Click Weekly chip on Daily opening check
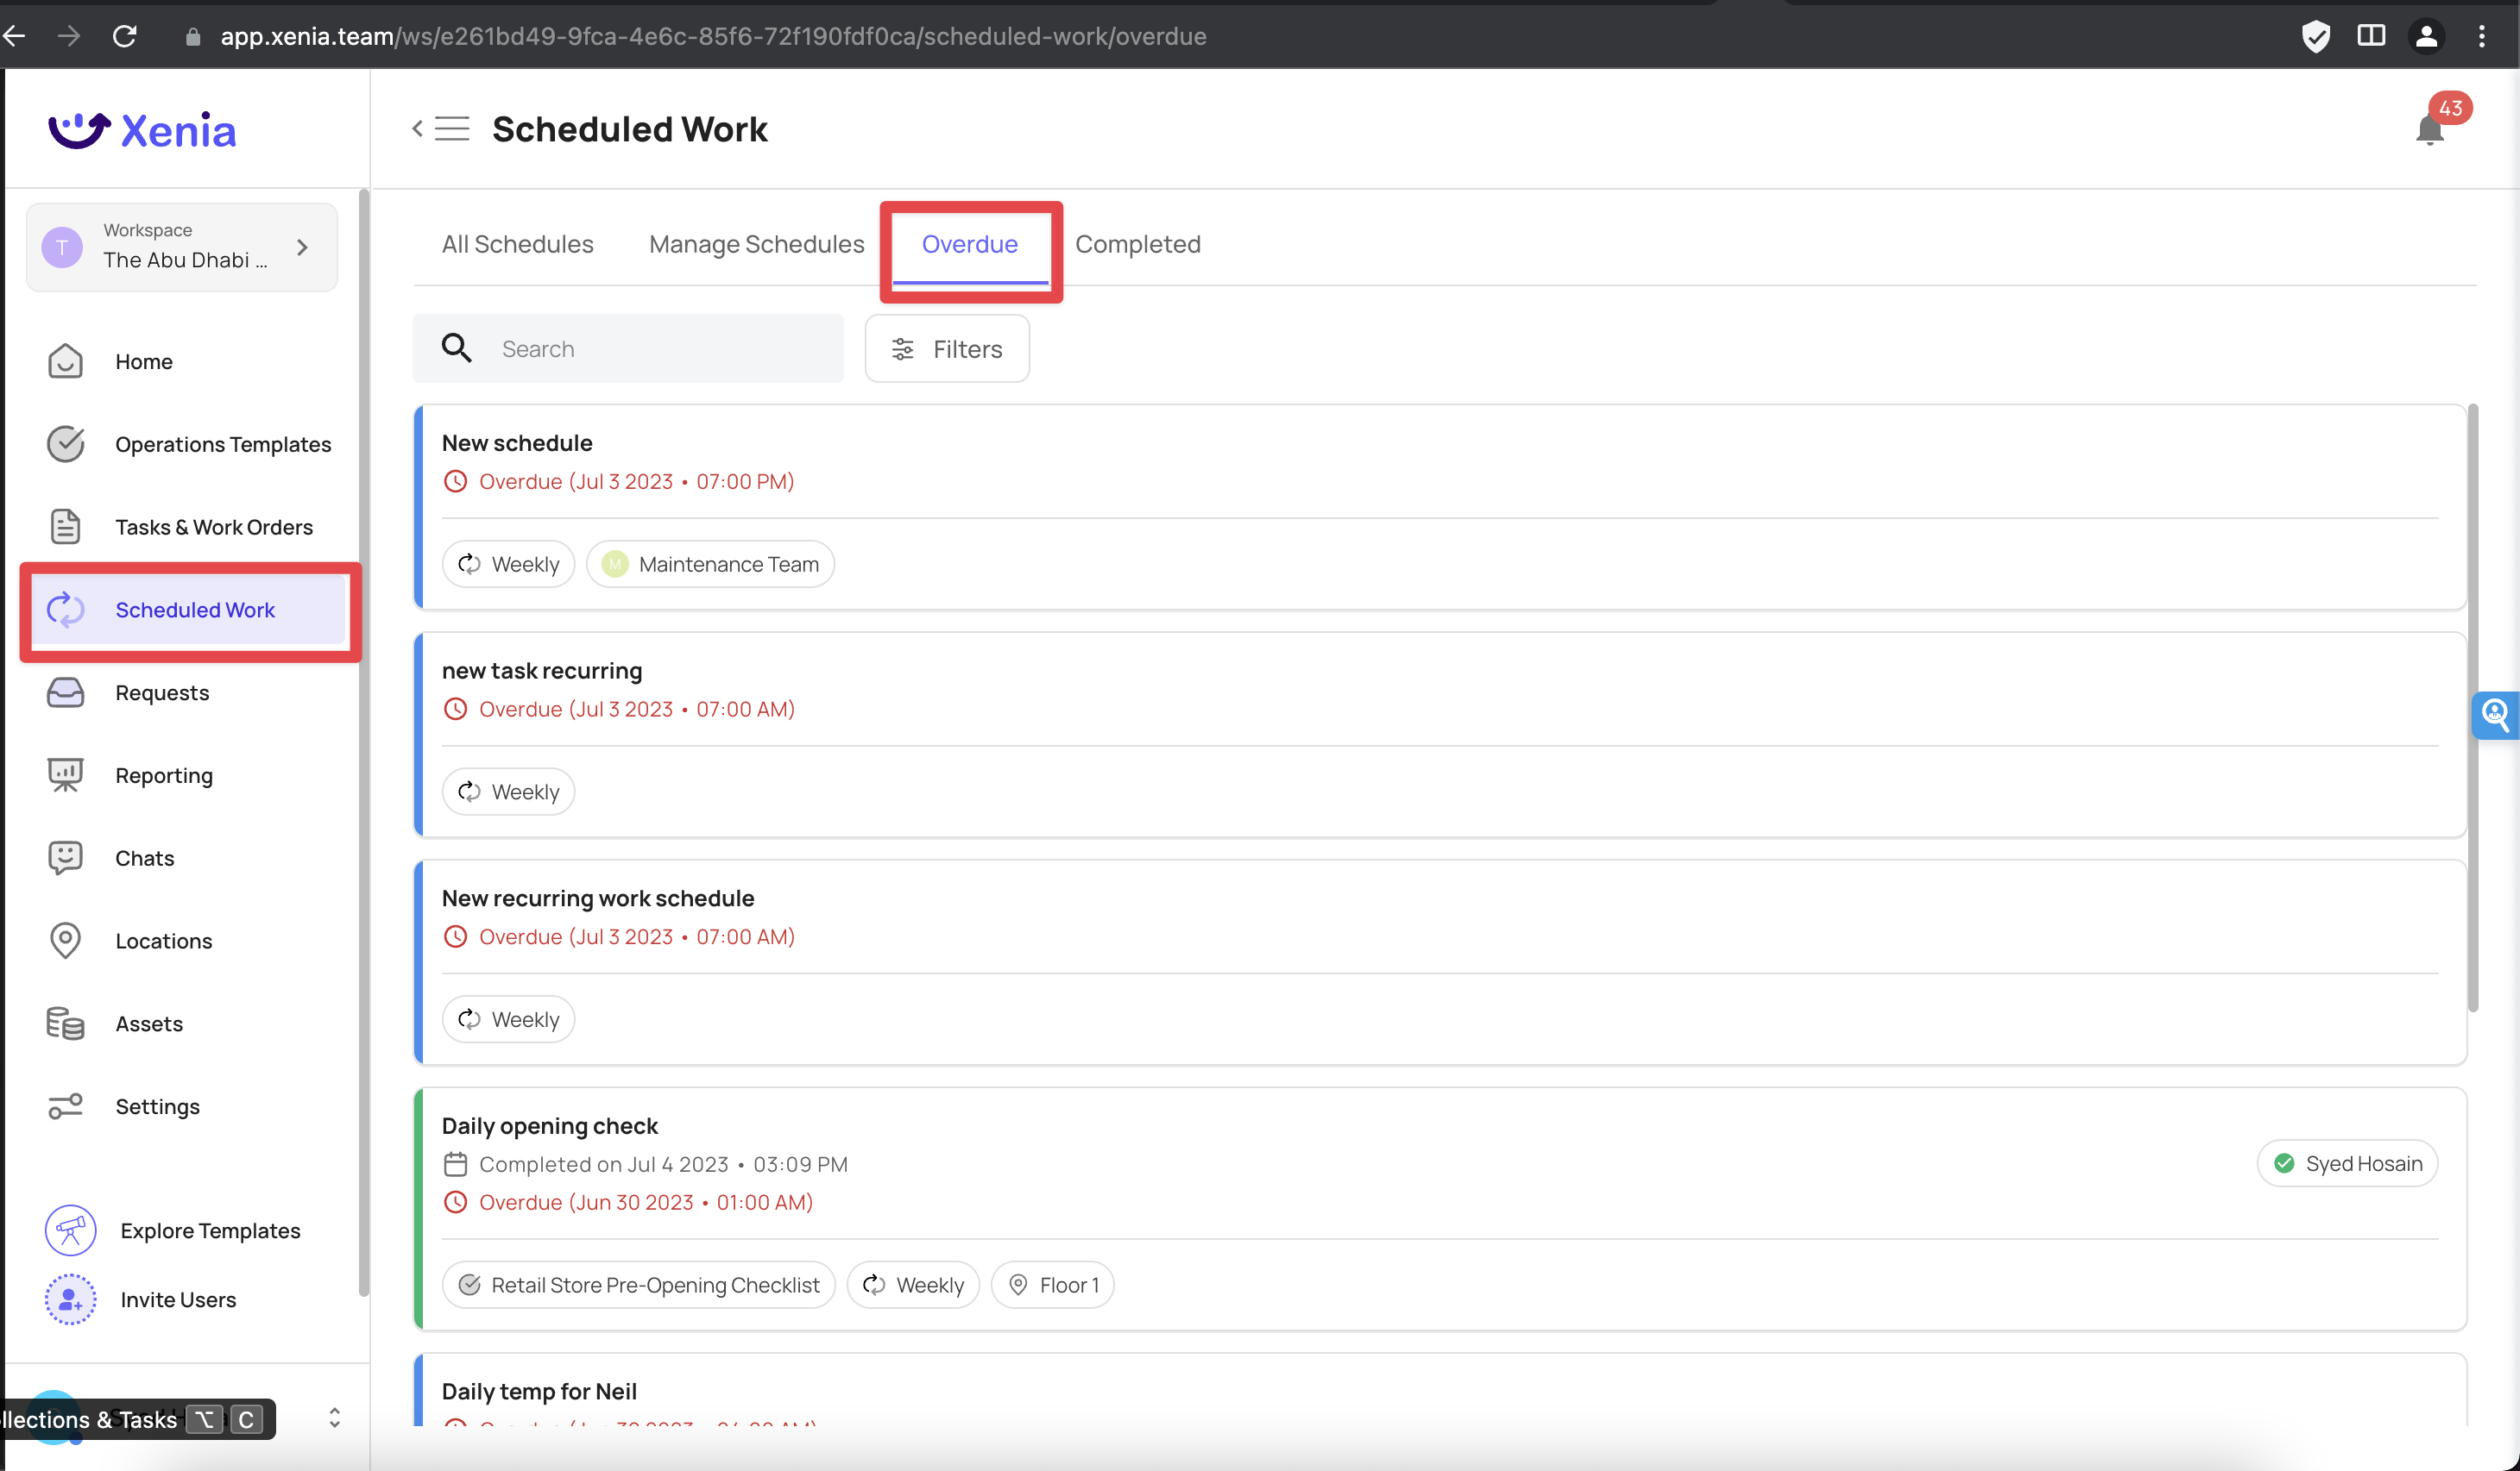2520x1471 pixels. tap(913, 1285)
